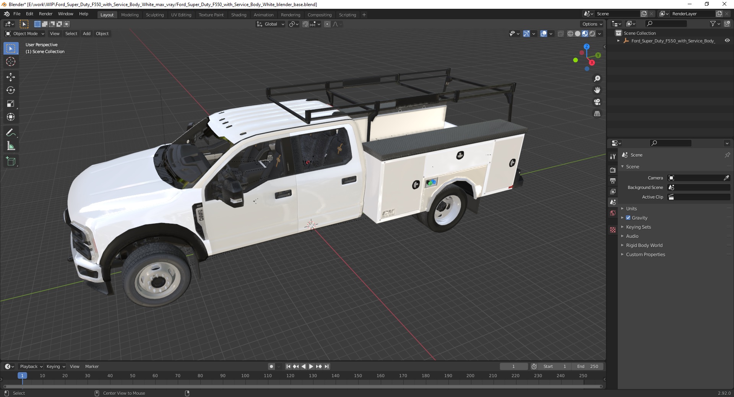Hide the Ford_Super_Duty_F550 collection with eye icon
The image size is (734, 397).
pyautogui.click(x=727, y=40)
